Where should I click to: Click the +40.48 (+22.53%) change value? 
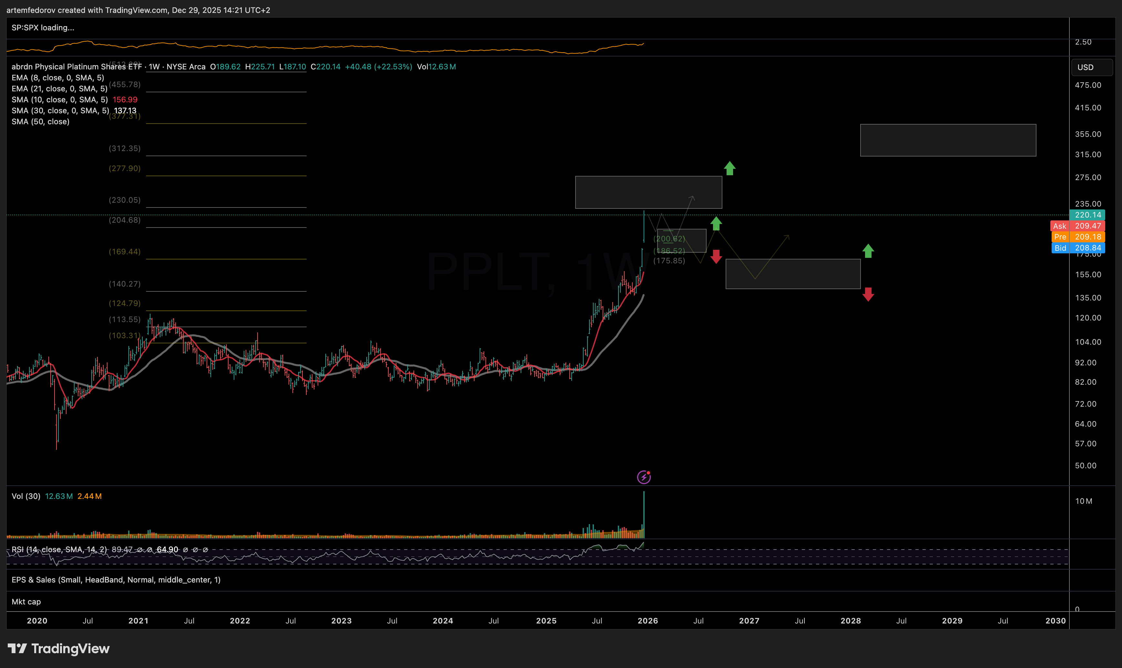378,66
